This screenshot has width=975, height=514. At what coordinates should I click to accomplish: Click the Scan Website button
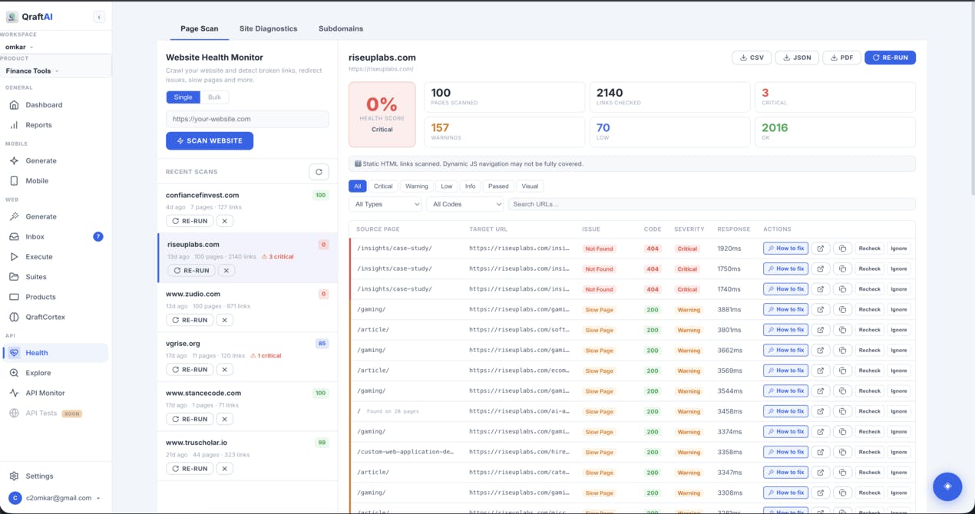point(210,141)
